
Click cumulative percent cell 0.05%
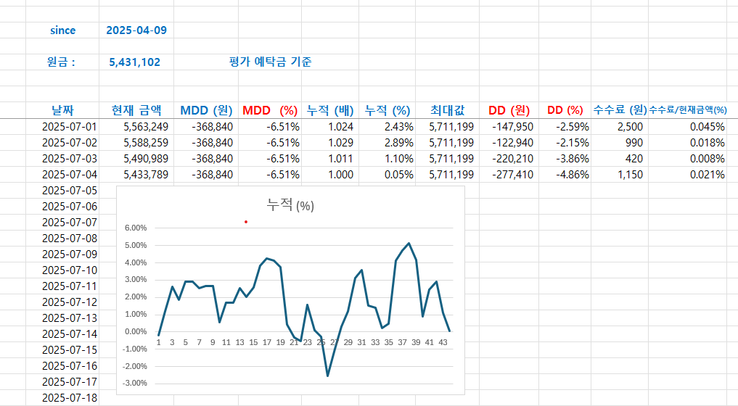(x=388, y=175)
